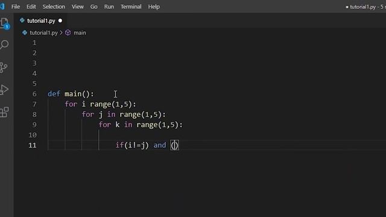Open the Terminal menu
This screenshot has width=386, height=217.
tap(131, 7)
